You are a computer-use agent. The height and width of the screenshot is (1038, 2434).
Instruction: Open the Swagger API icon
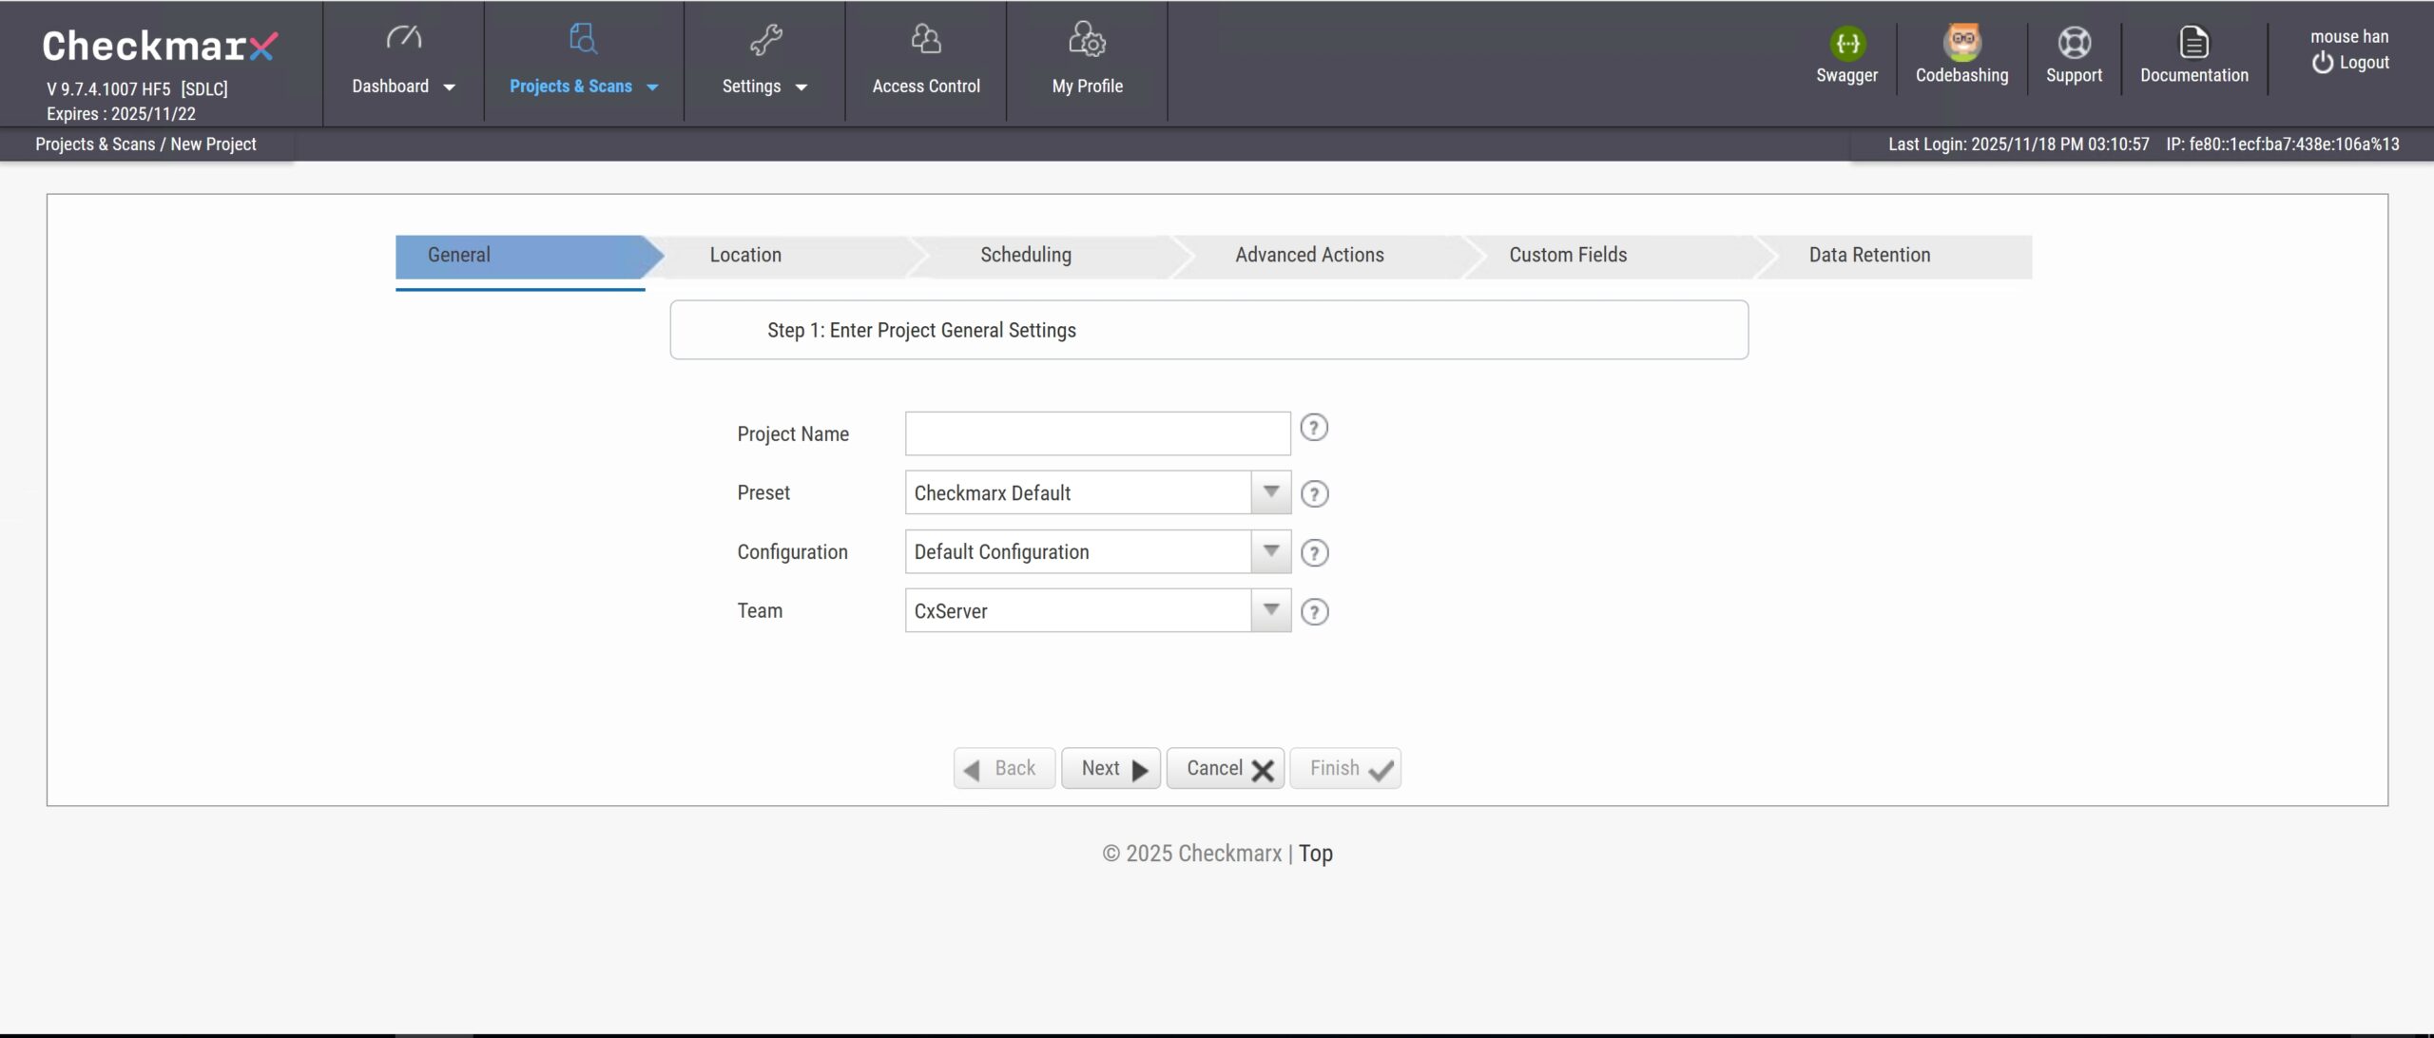[x=1846, y=44]
